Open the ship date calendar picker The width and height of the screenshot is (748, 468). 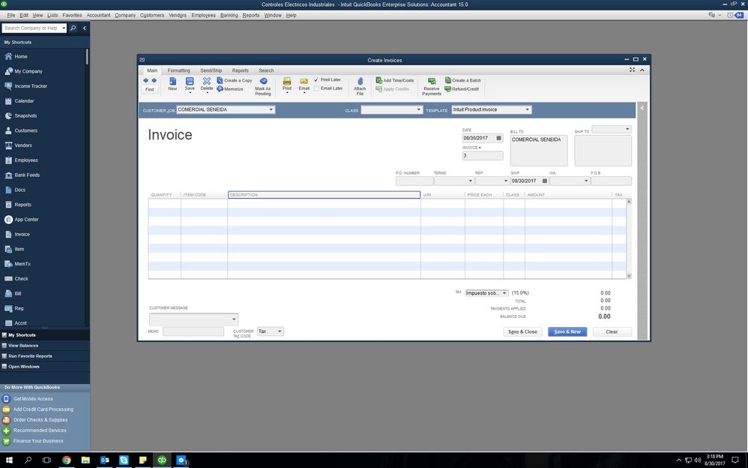(545, 181)
